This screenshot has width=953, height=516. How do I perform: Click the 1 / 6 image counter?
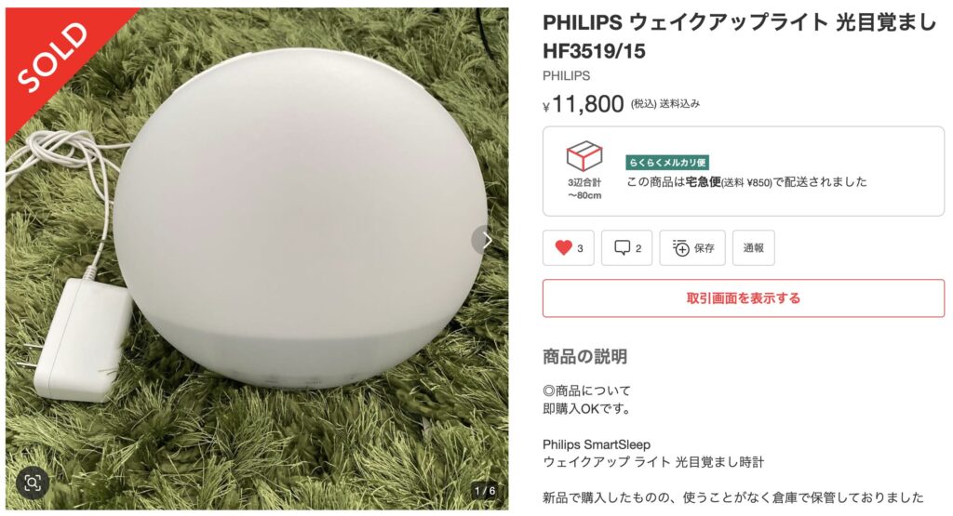click(x=485, y=491)
